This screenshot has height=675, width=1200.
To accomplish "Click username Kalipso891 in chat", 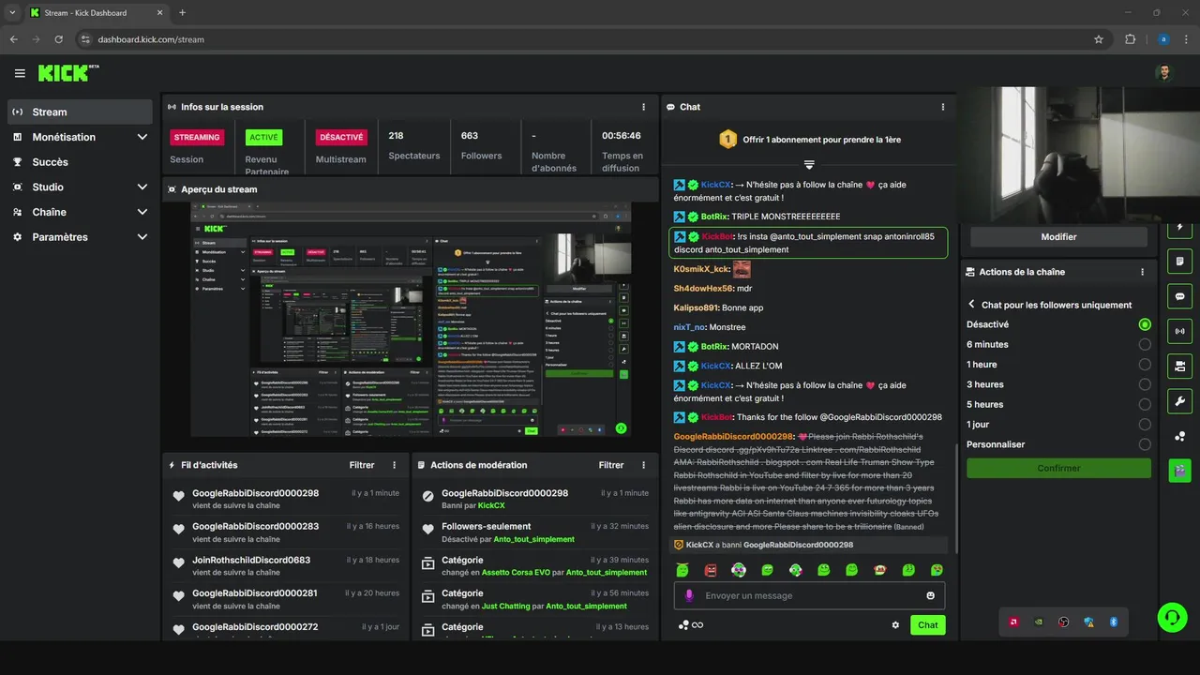I will (697, 307).
